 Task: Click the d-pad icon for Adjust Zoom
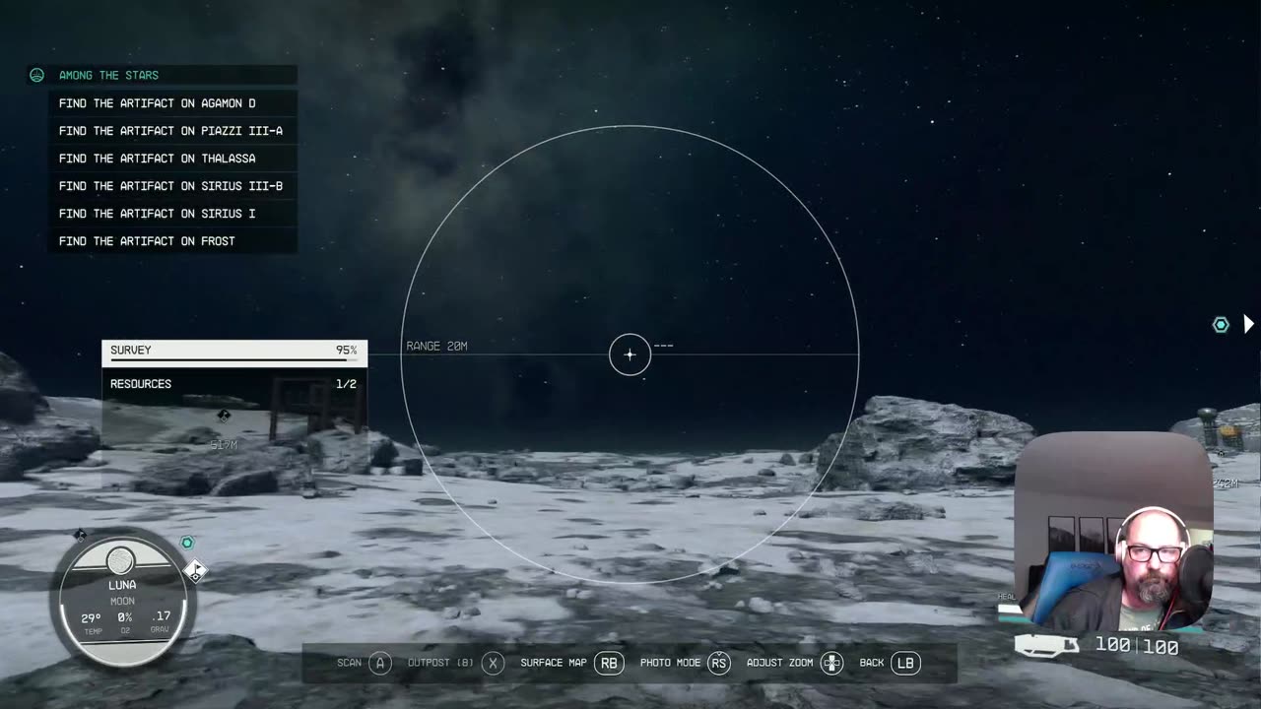832,663
